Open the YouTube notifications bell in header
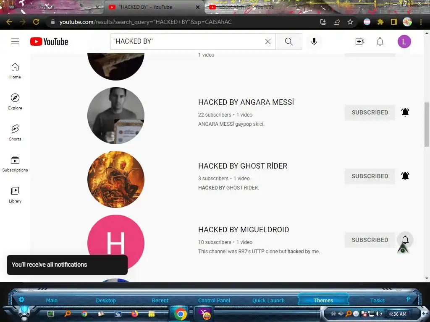This screenshot has height=322, width=430. tap(380, 42)
